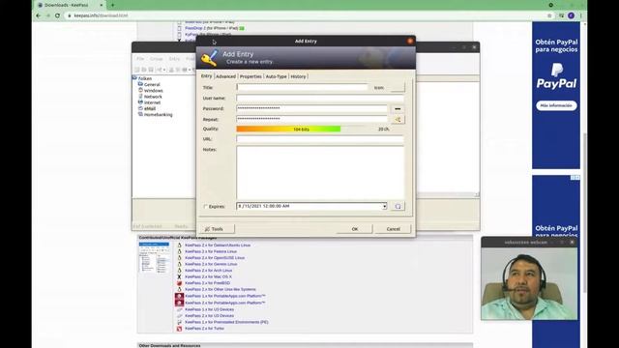Bookmark the page with the star icon

pos(549,15)
